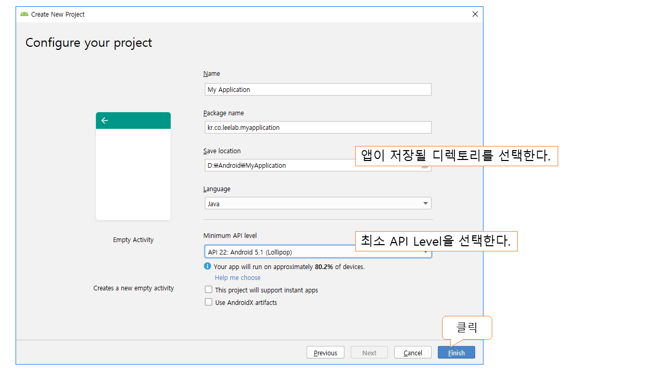Click the 최소 API Level annotation box
The height and width of the screenshot is (374, 664).
(436, 241)
